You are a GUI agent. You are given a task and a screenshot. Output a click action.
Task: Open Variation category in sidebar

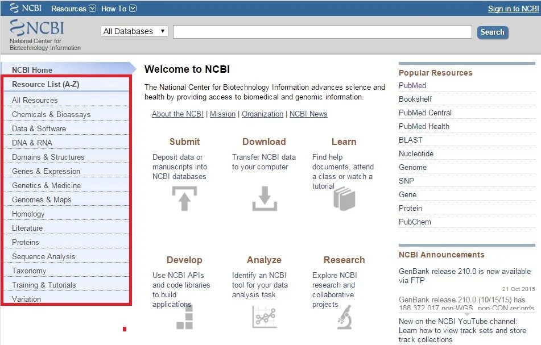coord(27,299)
